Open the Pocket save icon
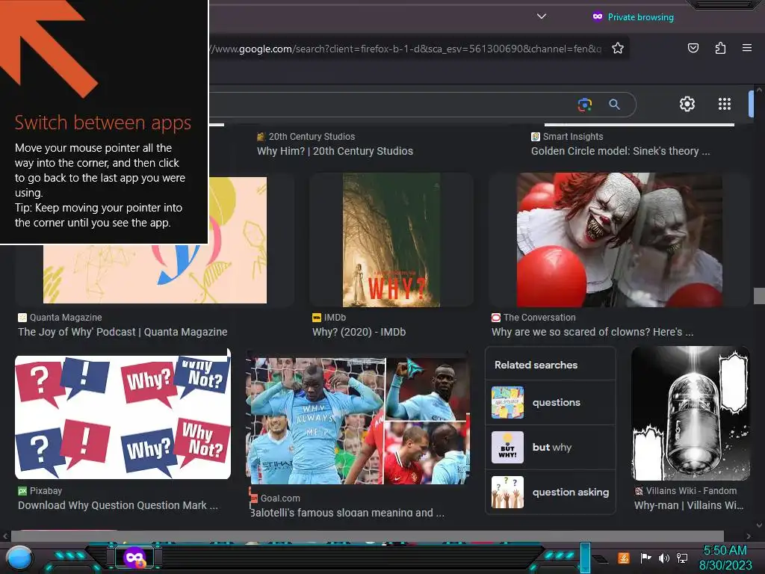Image resolution: width=765 pixels, height=574 pixels. [693, 48]
